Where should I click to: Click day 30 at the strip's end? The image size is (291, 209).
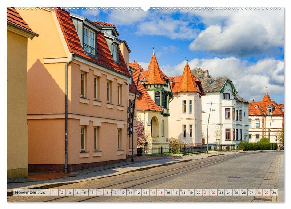[x=274, y=192]
